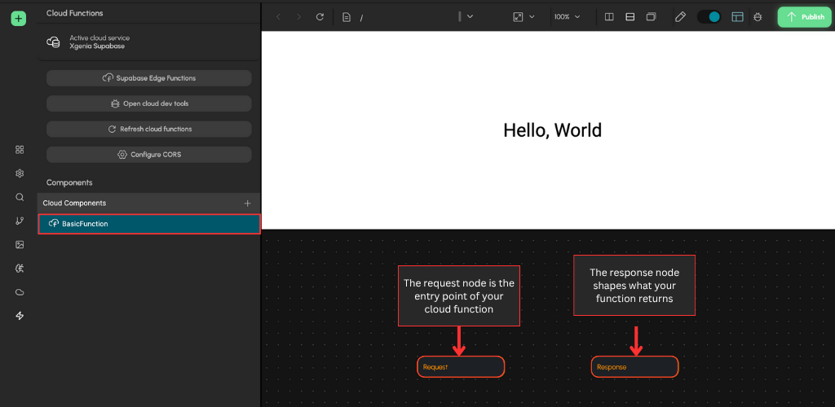This screenshot has height=407, width=835.
Task: Select the pencil edit tool in the toolbar
Action: tap(681, 16)
